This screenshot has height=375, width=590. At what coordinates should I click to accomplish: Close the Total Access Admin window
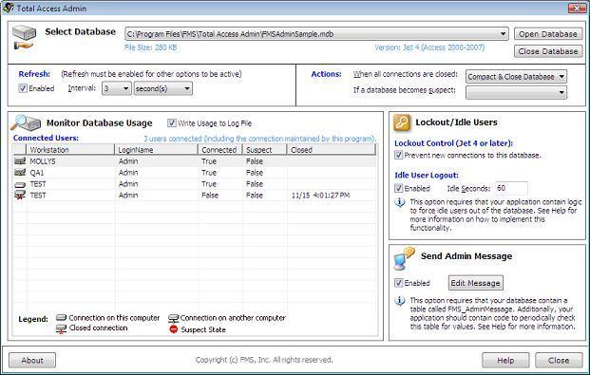pyautogui.click(x=577, y=8)
